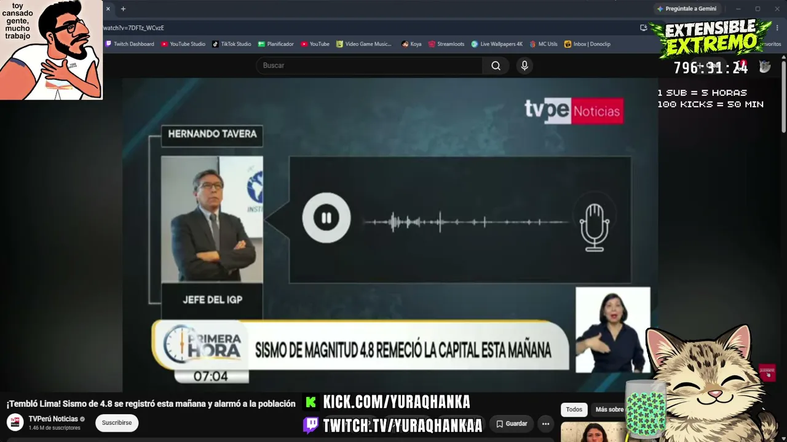The height and width of the screenshot is (442, 787).
Task: Close the current browser tab
Action: click(x=108, y=9)
